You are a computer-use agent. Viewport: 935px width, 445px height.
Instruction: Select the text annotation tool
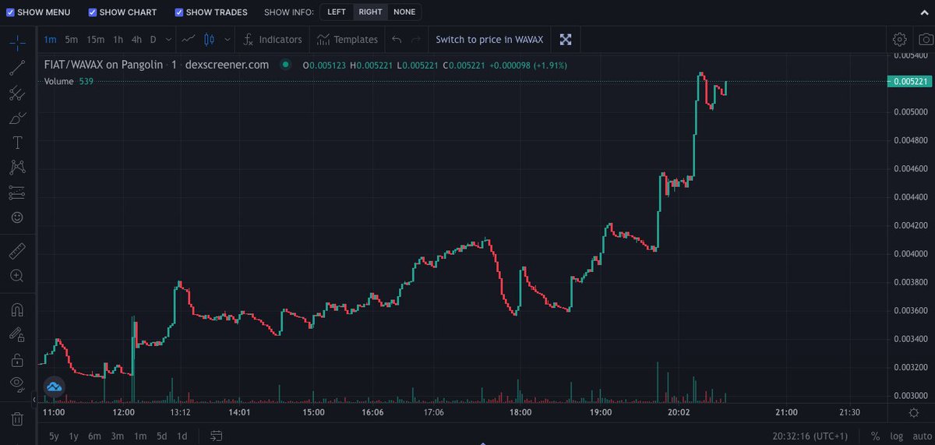click(x=17, y=143)
